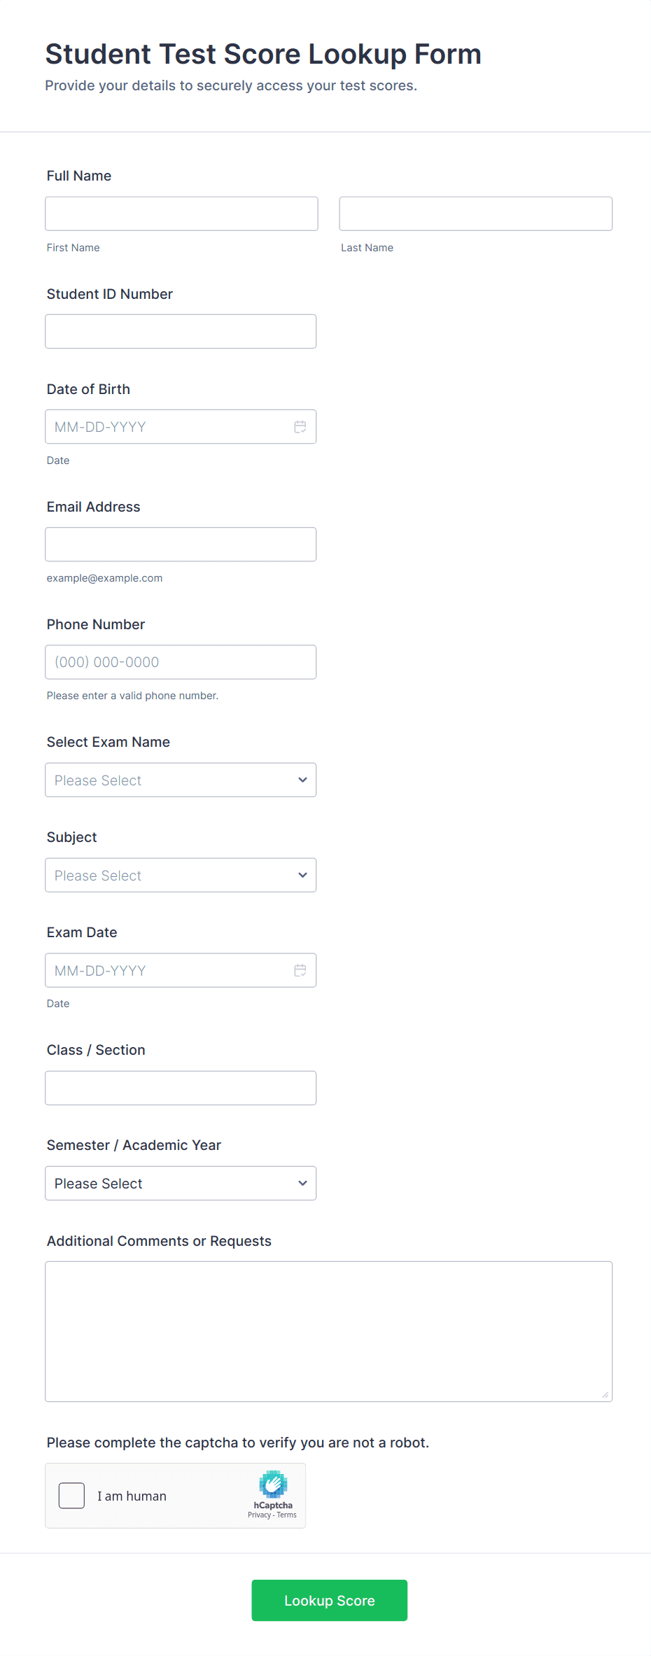Viewport: 651px width, 1656px height.
Task: Expand the Select Exam Name dropdown
Action: (181, 780)
